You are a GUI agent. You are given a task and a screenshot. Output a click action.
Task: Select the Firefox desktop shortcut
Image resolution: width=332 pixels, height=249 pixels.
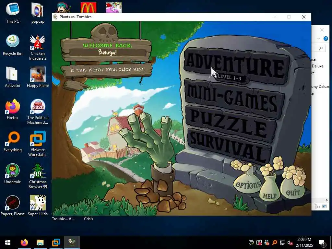click(13, 109)
